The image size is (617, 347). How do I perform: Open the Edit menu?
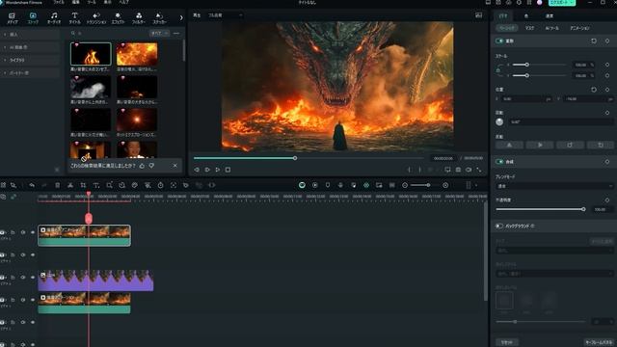tap(75, 2)
